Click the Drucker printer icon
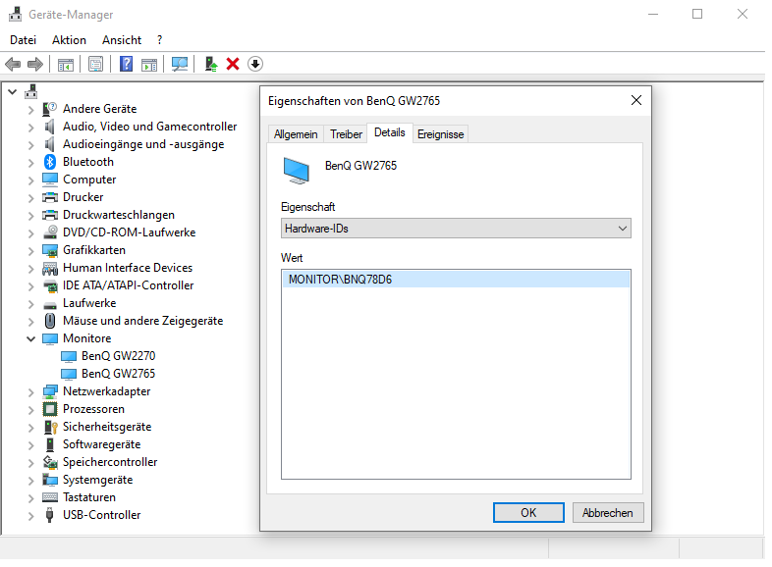772x567 pixels. click(50, 197)
